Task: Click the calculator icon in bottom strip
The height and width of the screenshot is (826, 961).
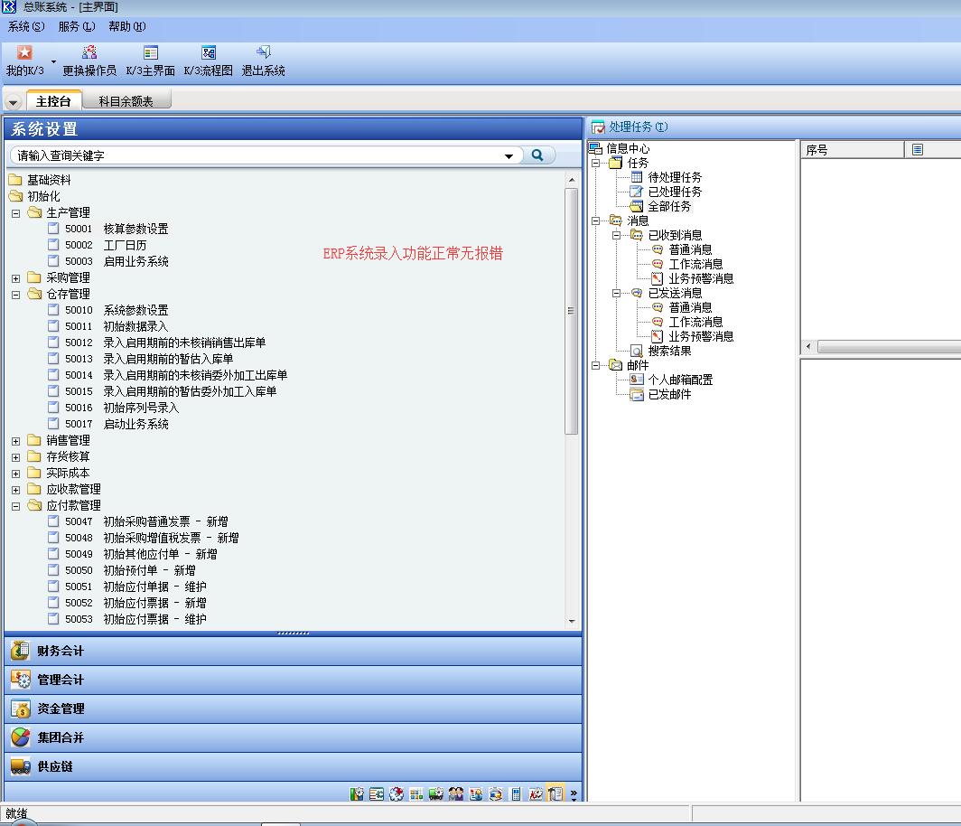Action: click(x=516, y=794)
